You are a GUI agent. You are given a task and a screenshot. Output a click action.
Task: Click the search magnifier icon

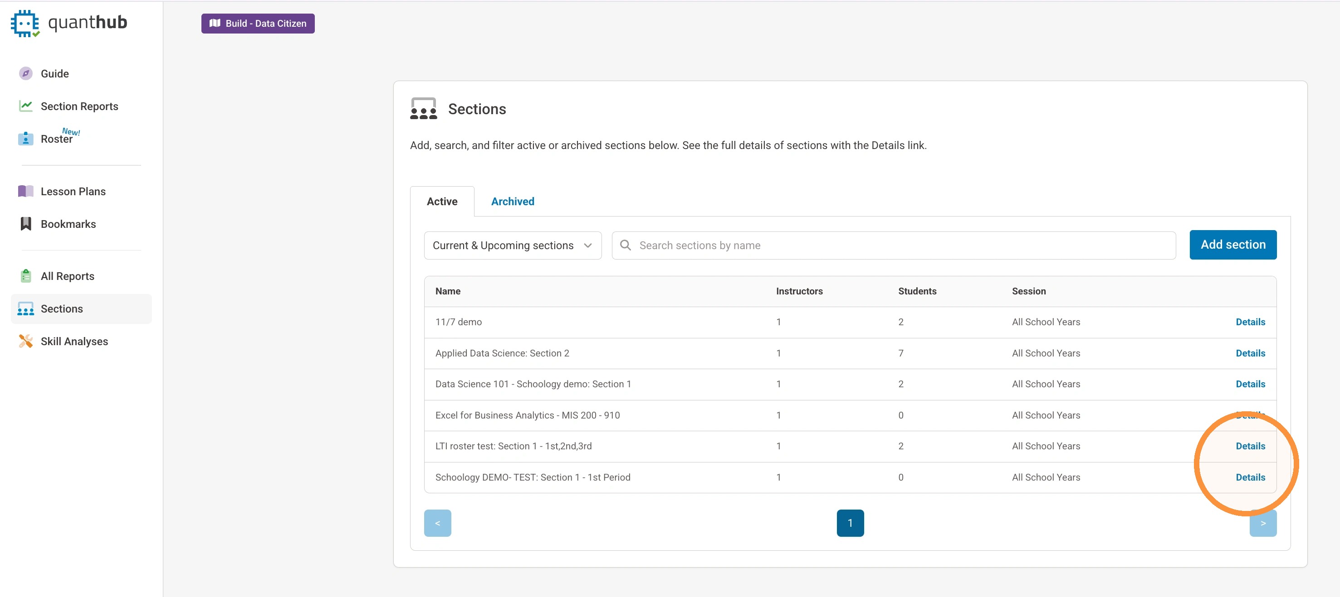click(625, 245)
